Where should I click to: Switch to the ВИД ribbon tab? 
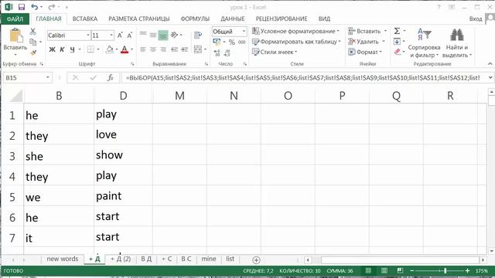(x=324, y=19)
